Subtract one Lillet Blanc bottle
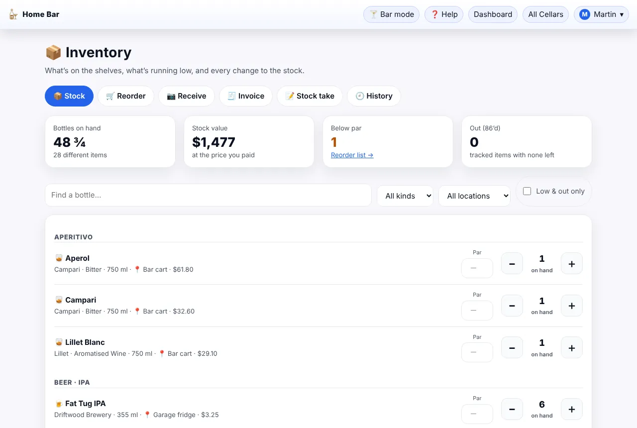The width and height of the screenshot is (637, 428). pyautogui.click(x=512, y=347)
